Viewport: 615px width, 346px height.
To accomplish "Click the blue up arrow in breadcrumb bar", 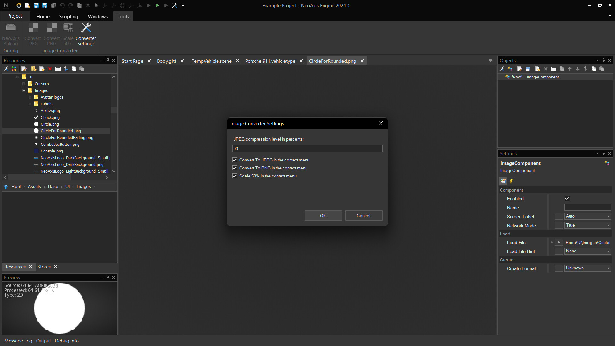I will tap(6, 187).
